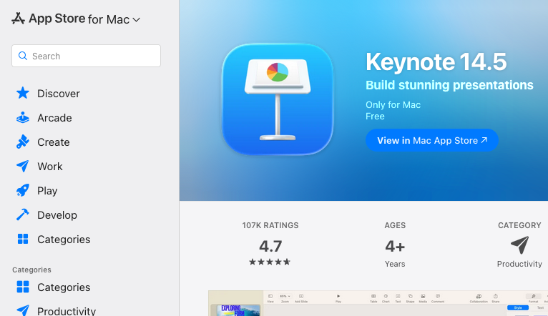Image resolution: width=548 pixels, height=316 pixels.
Task: Click the App Store logo icon
Action: pos(18,19)
